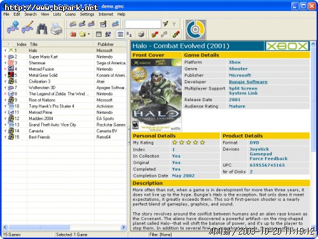This screenshot has height=239, width=318.
Task: Click the Xbox platform icon beside Halo
Action: [11, 50]
